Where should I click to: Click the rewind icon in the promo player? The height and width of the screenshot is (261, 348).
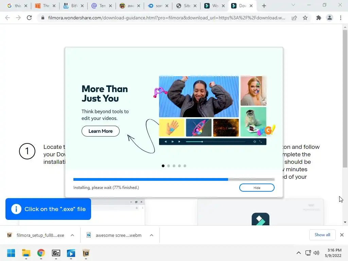[x=166, y=142]
